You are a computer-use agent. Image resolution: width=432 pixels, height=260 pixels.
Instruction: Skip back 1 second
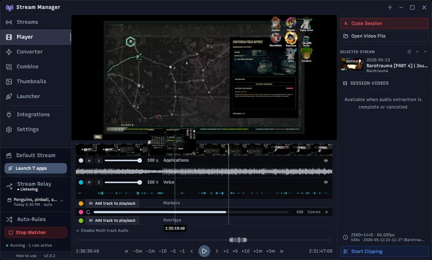(x=182, y=251)
